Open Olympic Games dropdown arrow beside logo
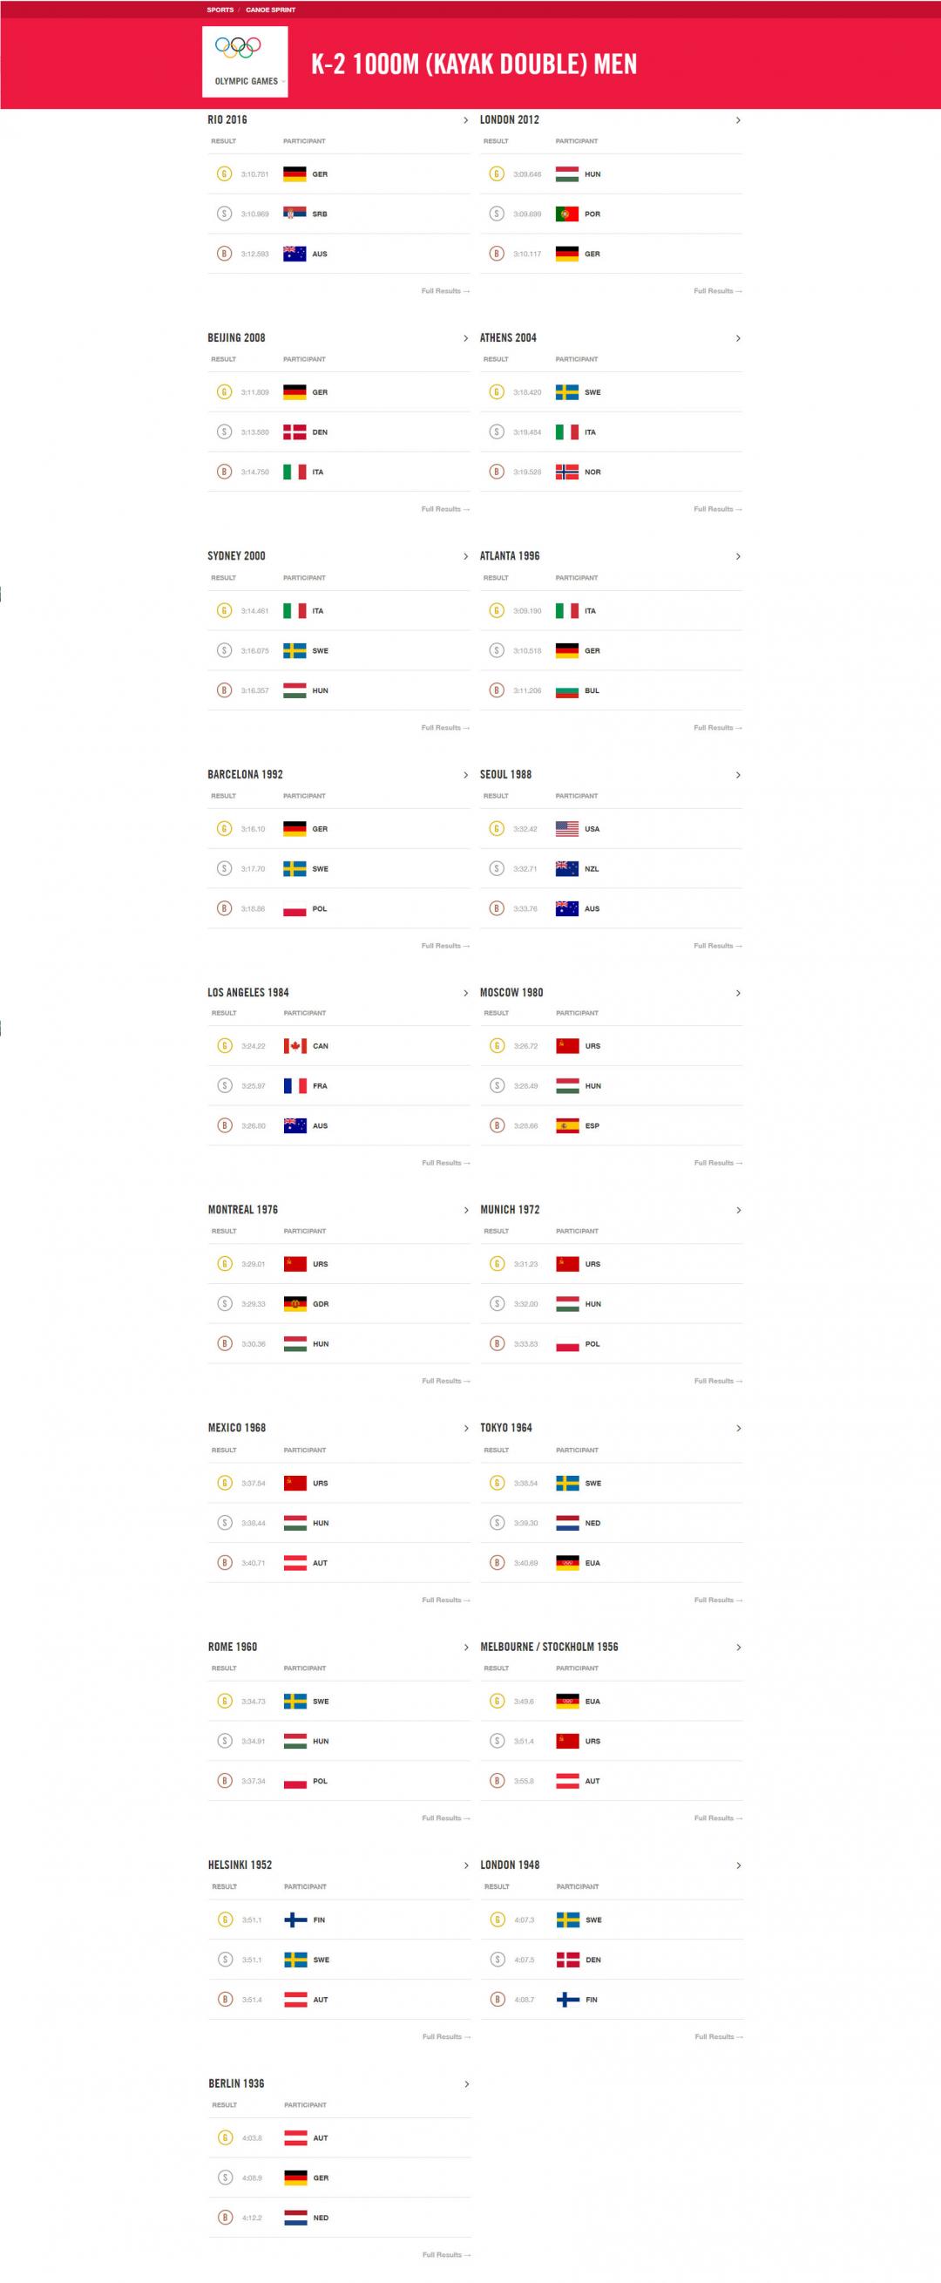 tap(283, 82)
